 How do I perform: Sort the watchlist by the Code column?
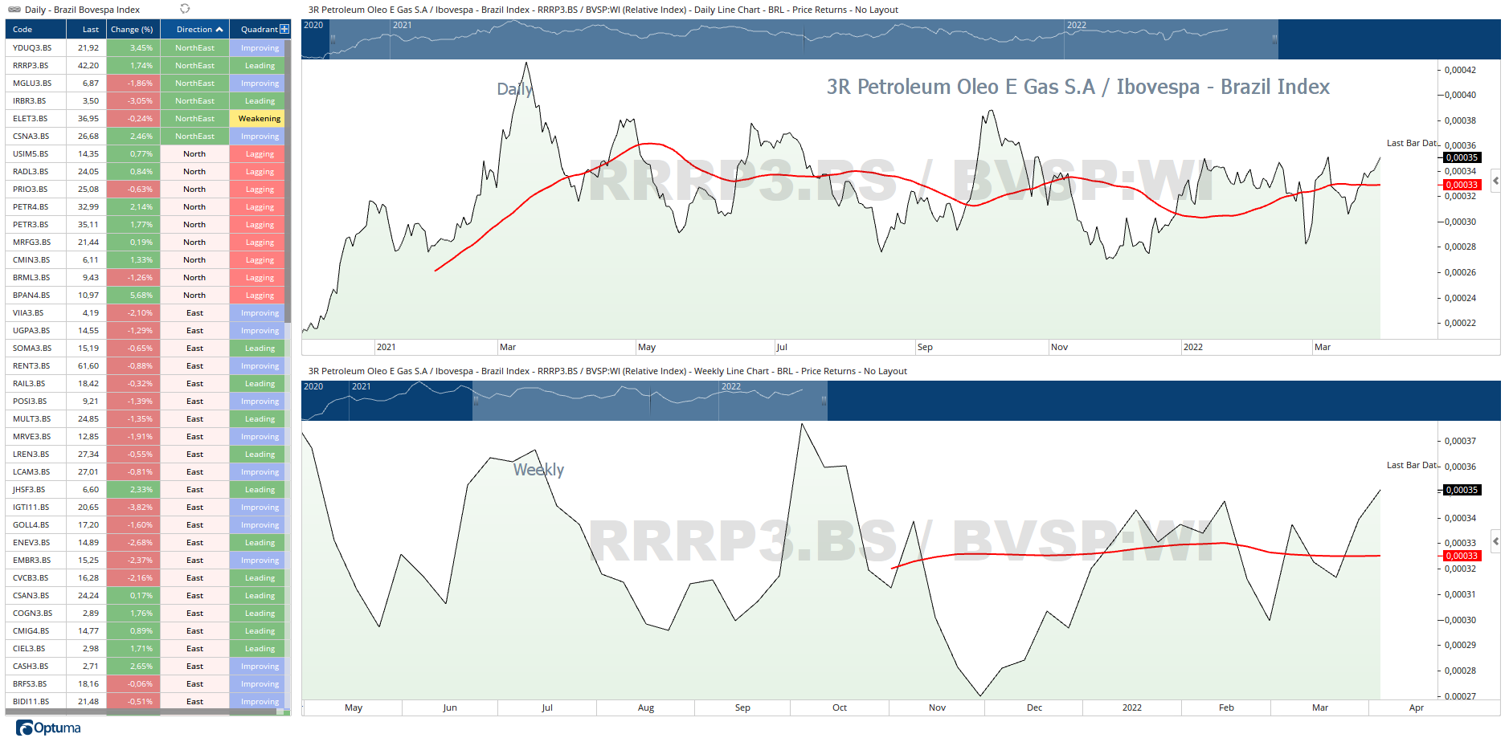(24, 29)
